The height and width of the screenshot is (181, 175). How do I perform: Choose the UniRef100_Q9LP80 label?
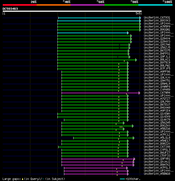coord(157,102)
